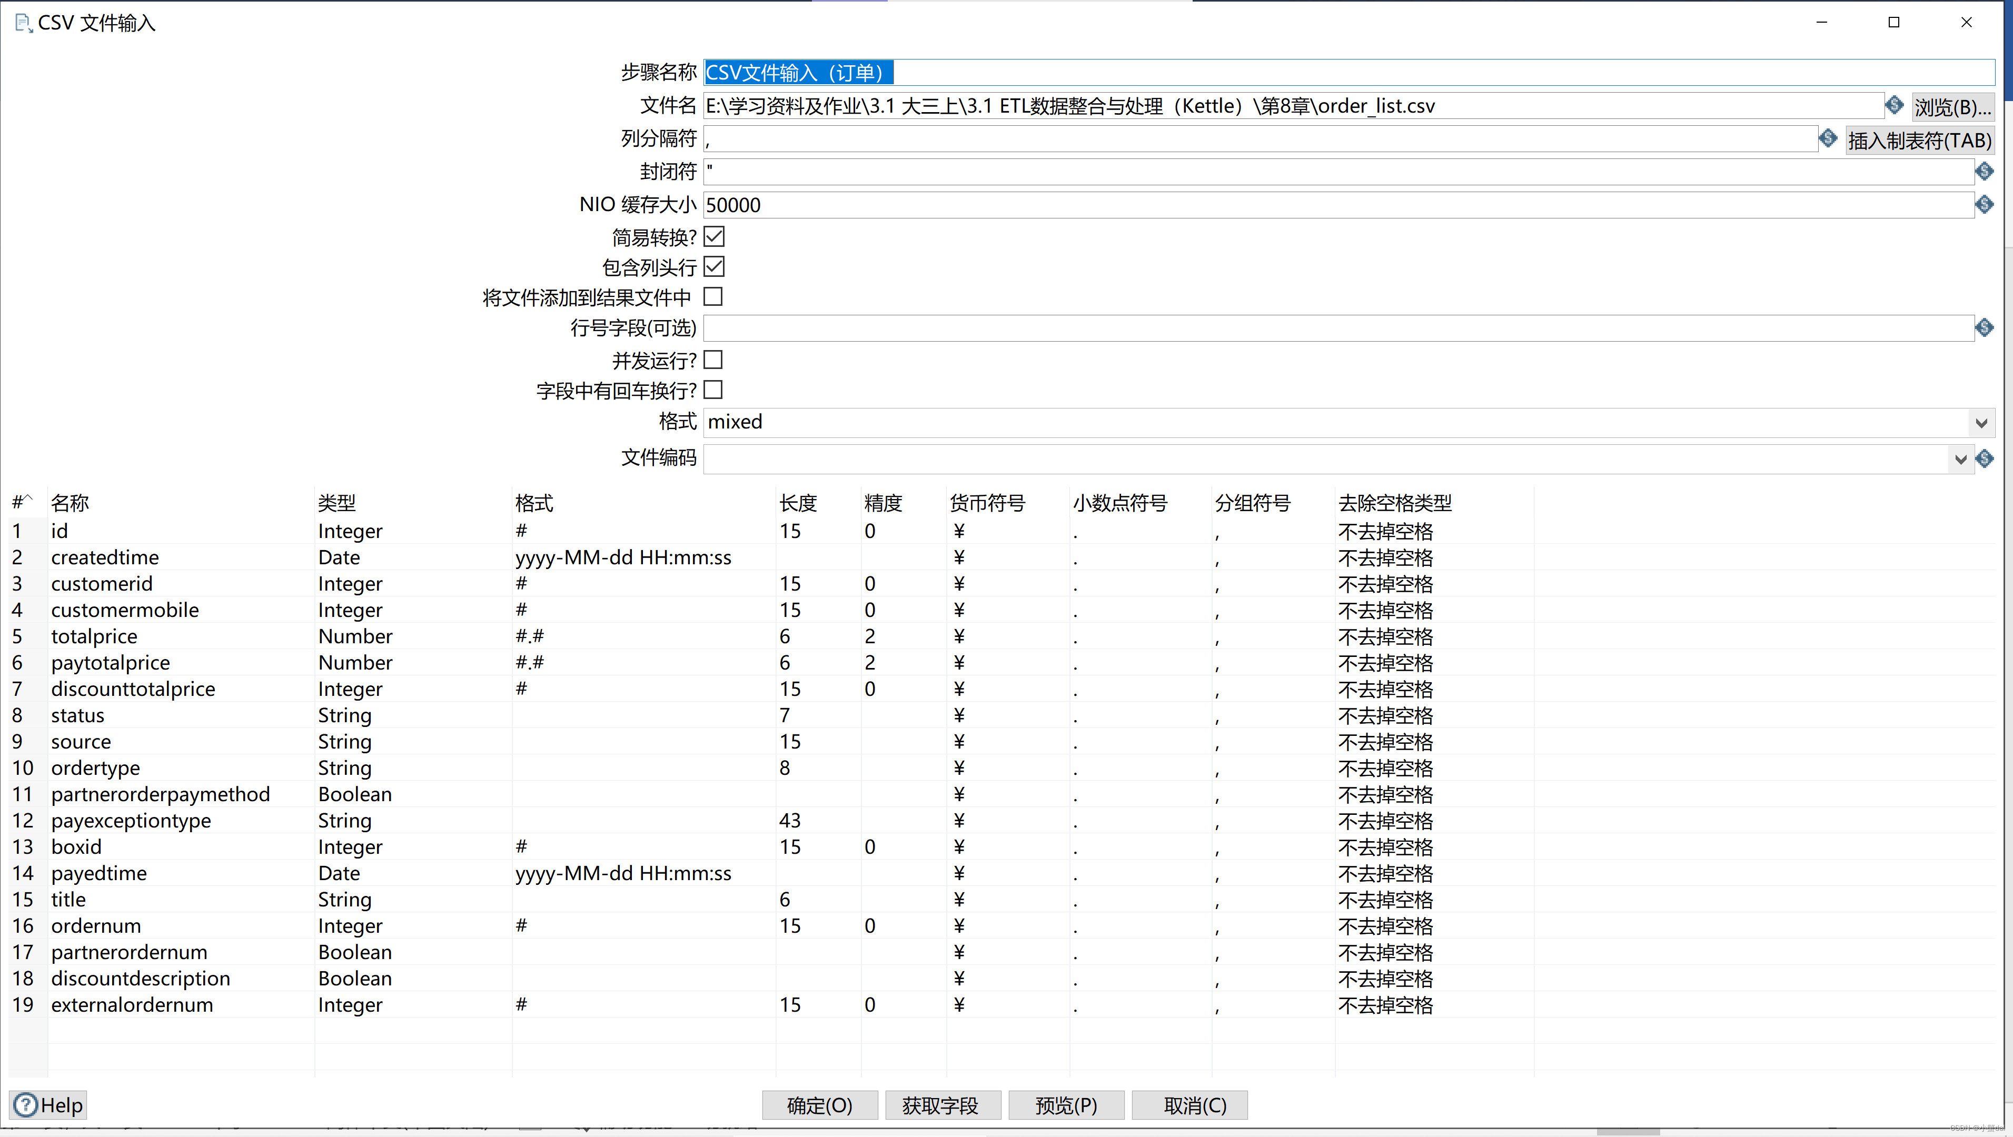The height and width of the screenshot is (1137, 2013).
Task: Uncheck the 包含列头行 checkbox
Action: coord(713,266)
